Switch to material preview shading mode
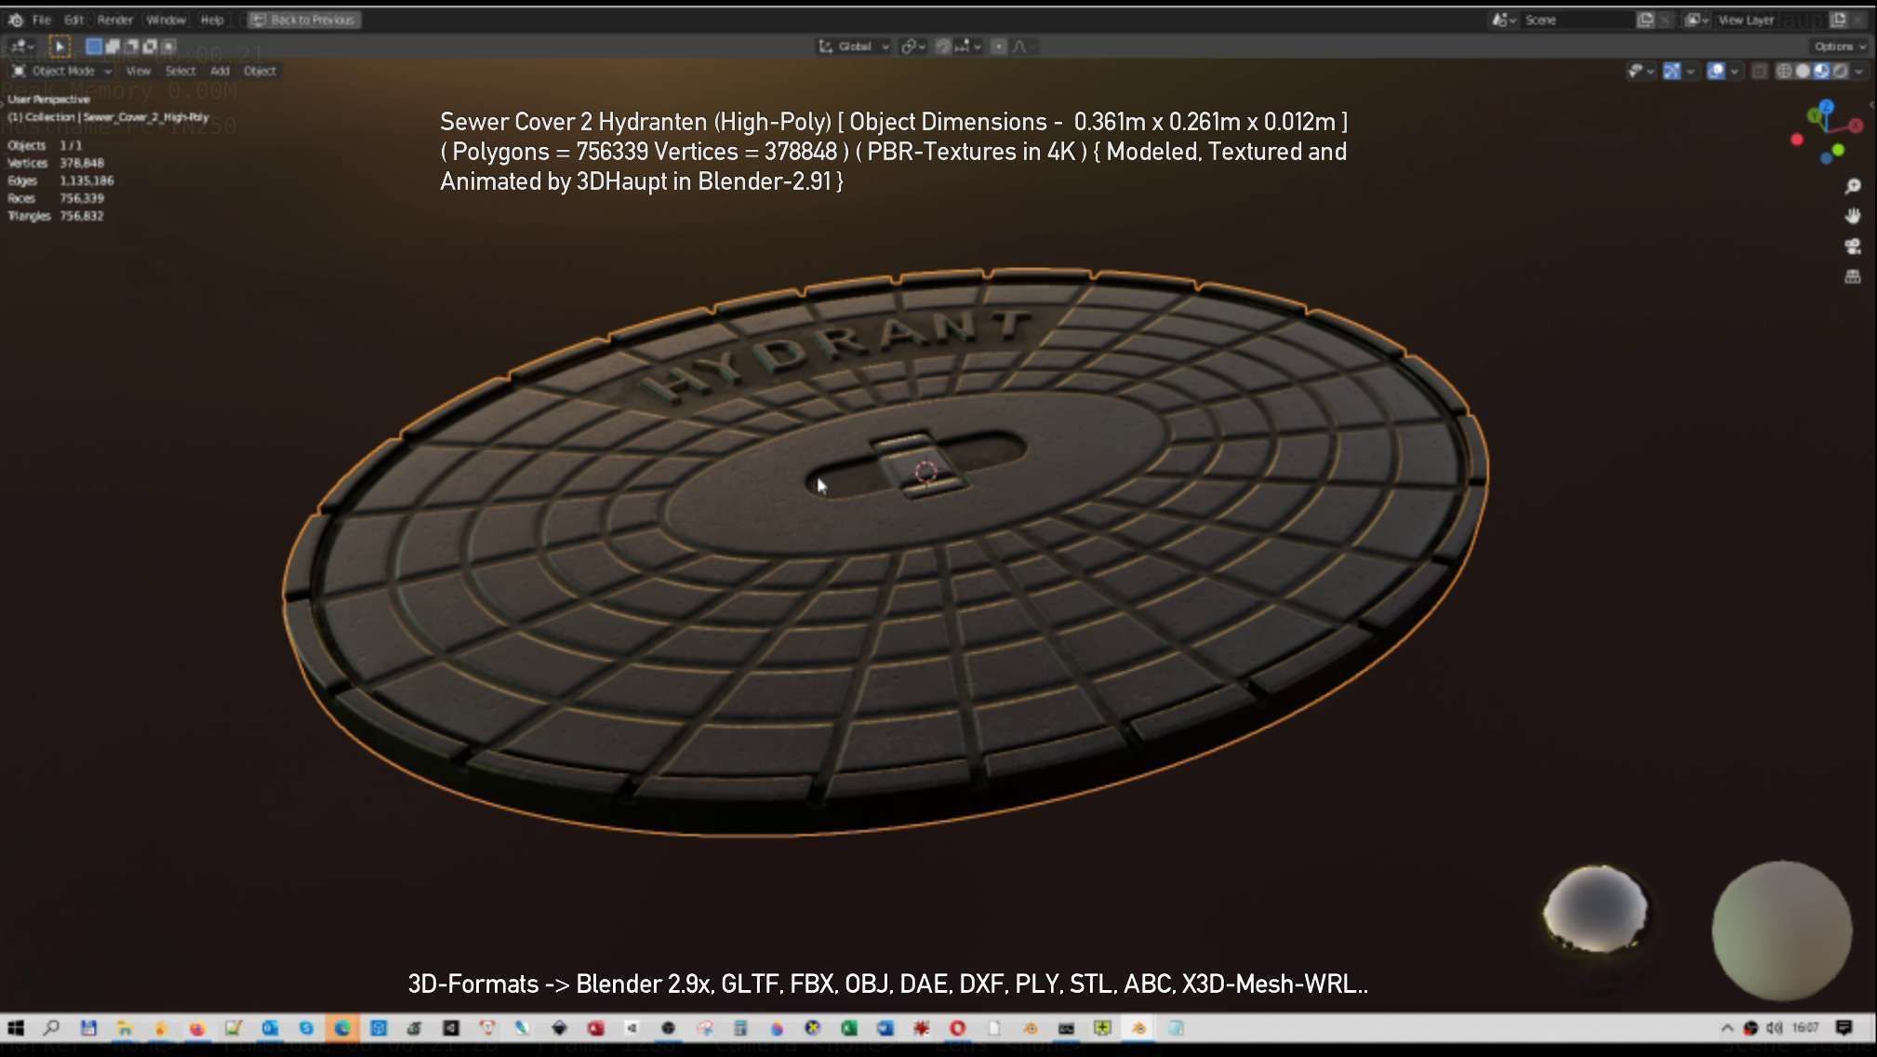 pyautogui.click(x=1821, y=71)
